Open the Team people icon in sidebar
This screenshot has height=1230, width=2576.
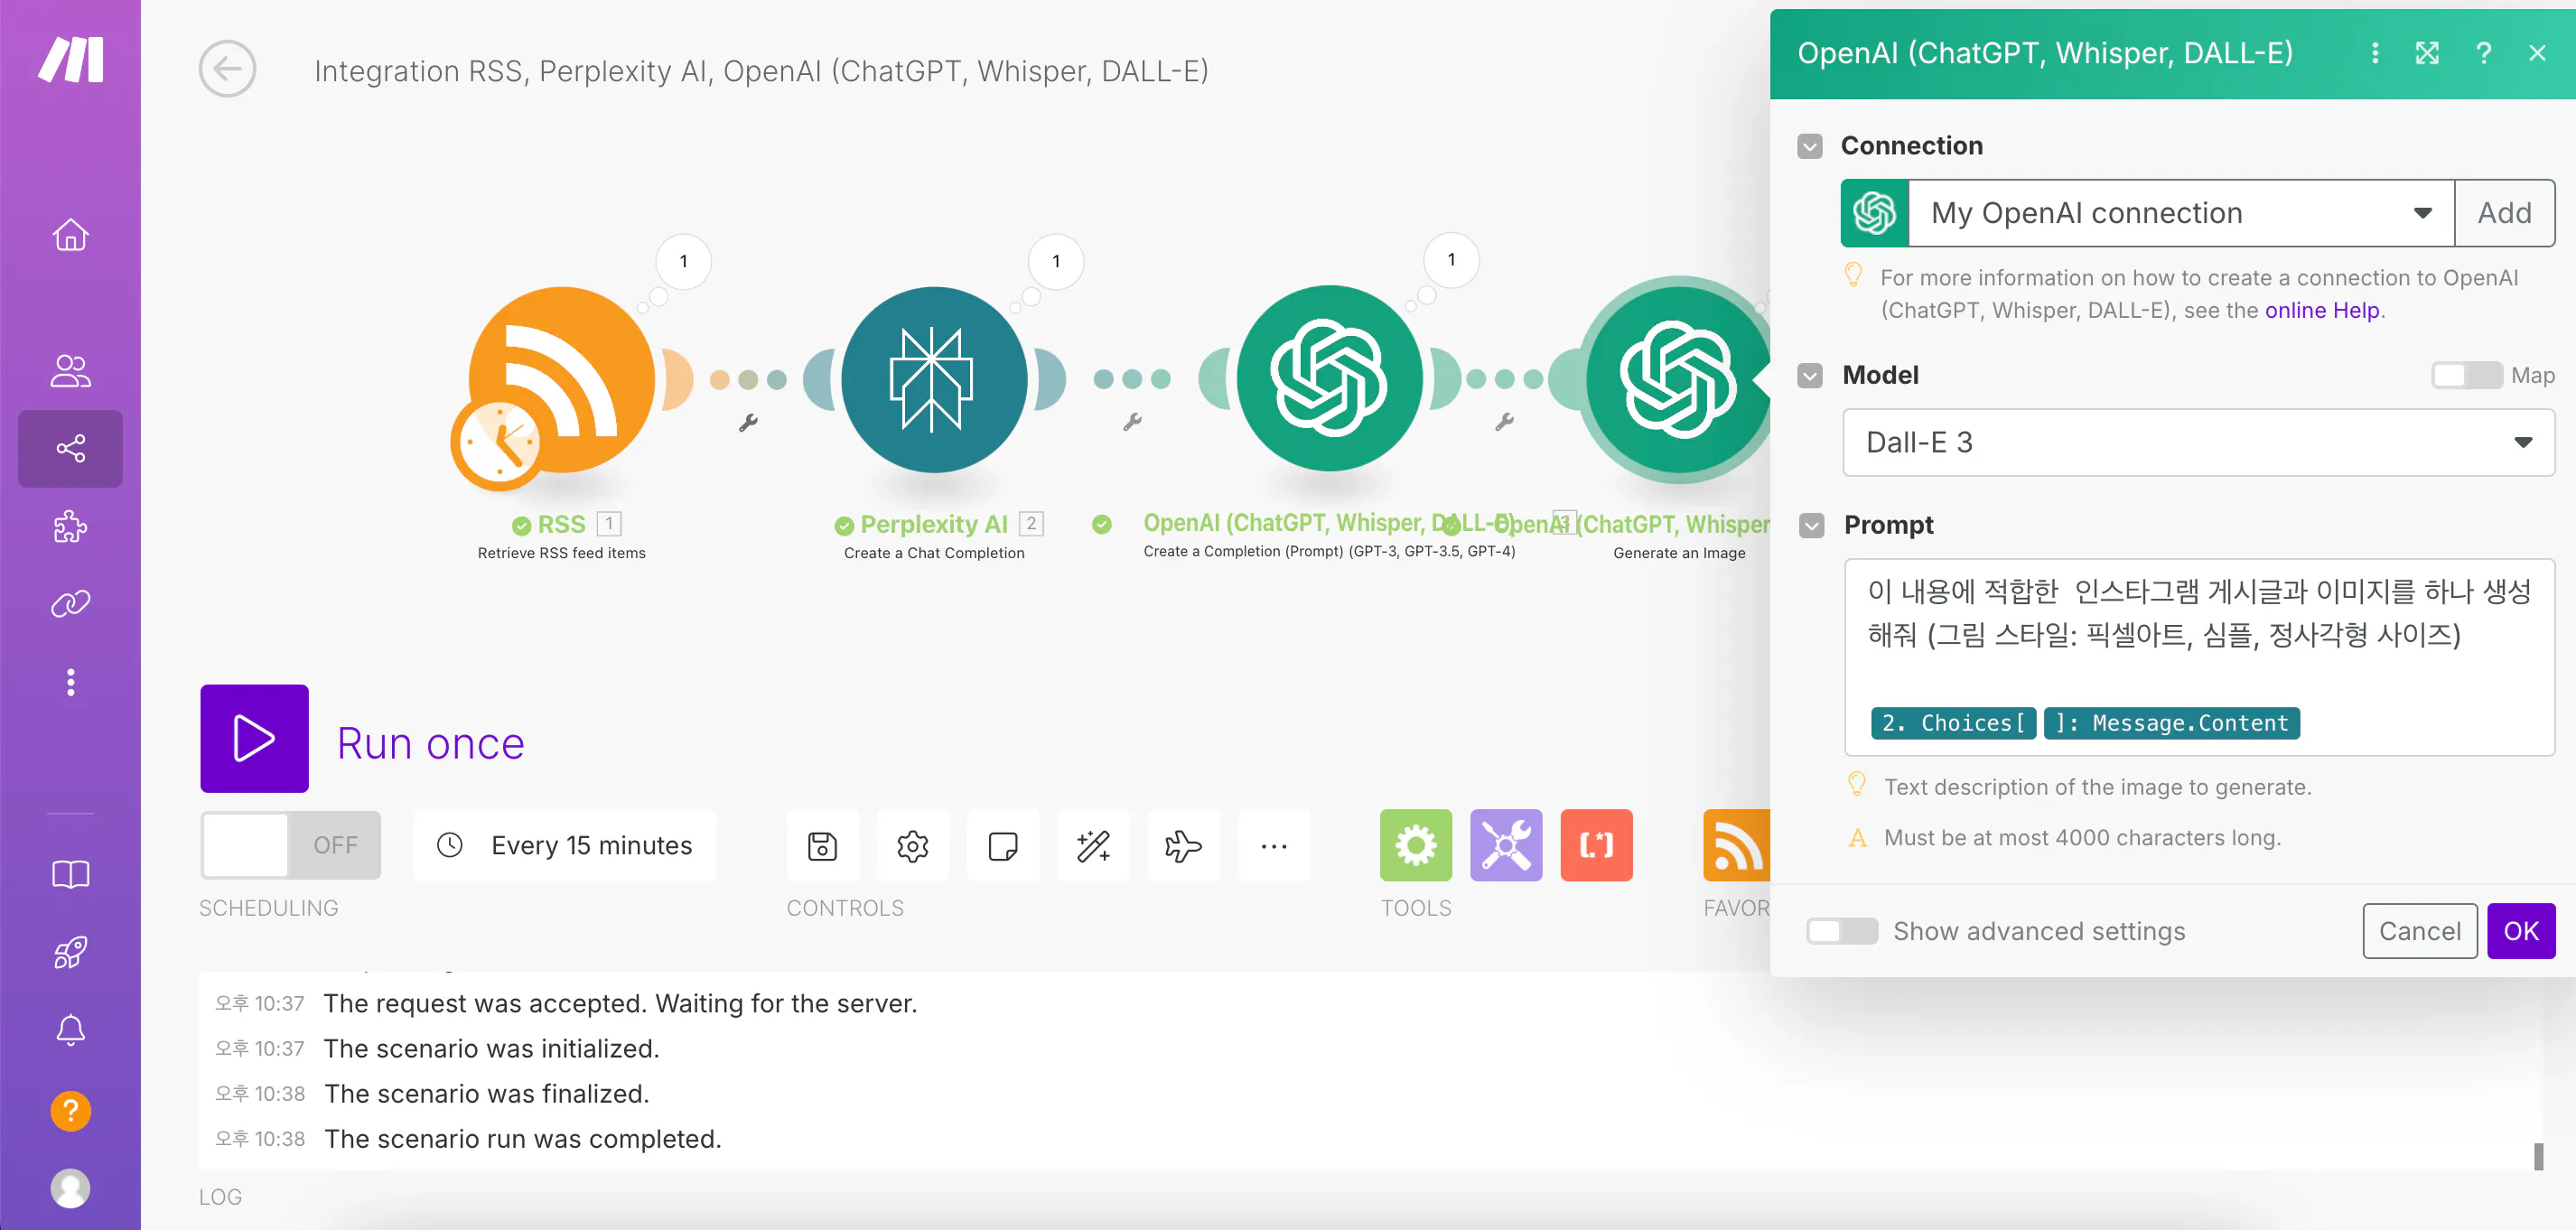(70, 371)
